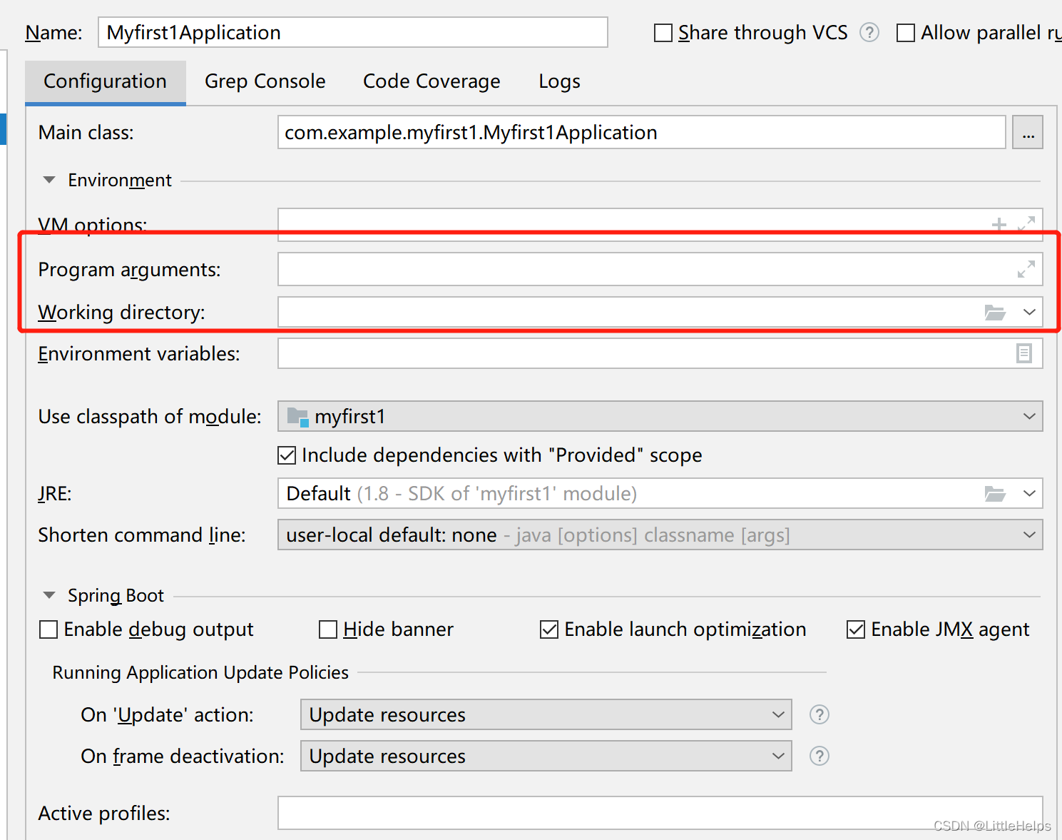Open the Working directory folder browse icon

click(x=996, y=312)
